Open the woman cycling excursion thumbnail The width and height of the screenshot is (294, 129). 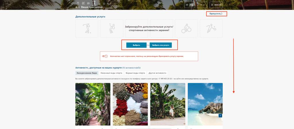coord(168,104)
